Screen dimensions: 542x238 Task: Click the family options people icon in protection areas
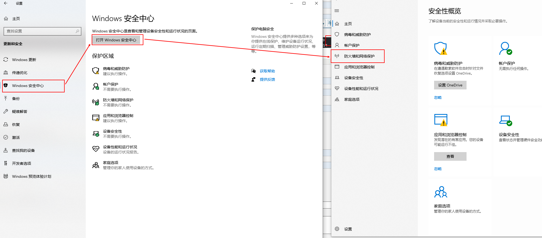coord(96,165)
